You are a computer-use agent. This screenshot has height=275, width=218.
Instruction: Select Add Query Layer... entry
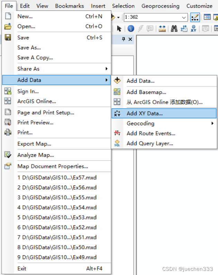click(164, 143)
